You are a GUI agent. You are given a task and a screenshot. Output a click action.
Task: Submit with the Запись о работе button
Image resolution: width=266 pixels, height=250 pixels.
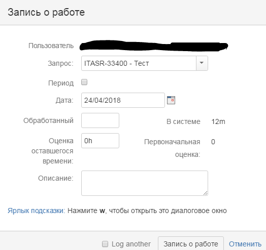191,244
